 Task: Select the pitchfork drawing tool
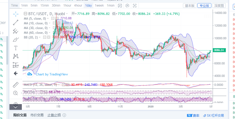pos(16,31)
